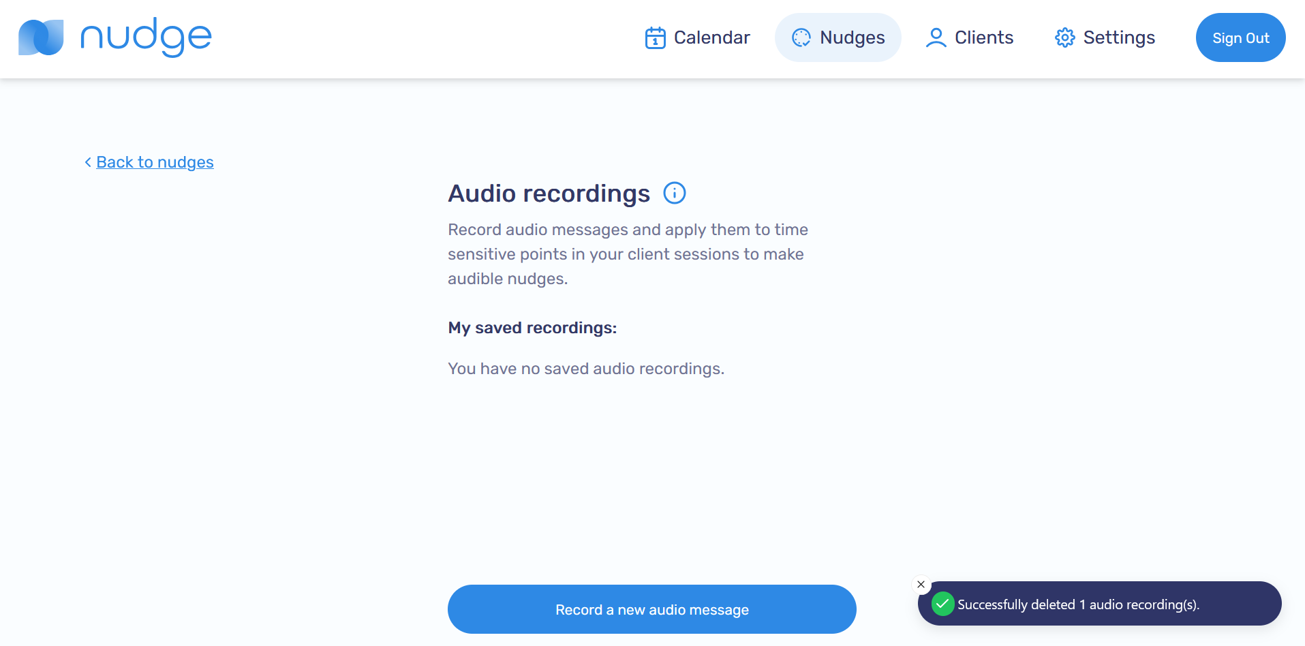Click the Clients person icon
Viewport: 1305px width, 646px height.
tap(936, 37)
